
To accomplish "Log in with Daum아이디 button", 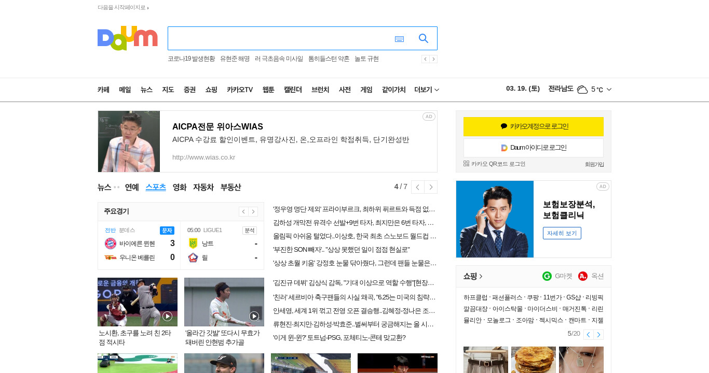I will [x=534, y=148].
